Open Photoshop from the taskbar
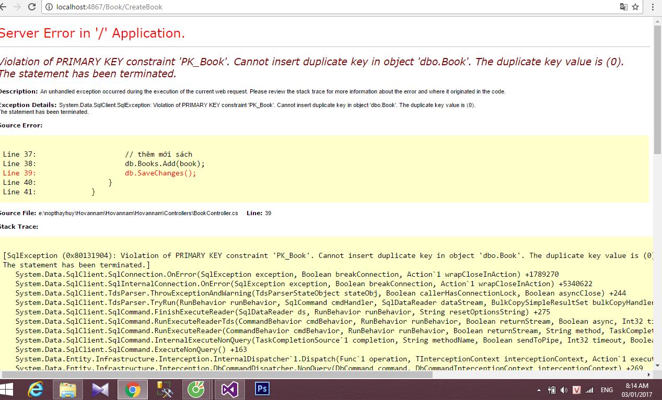Image resolution: width=662 pixels, height=400 pixels. click(x=262, y=390)
